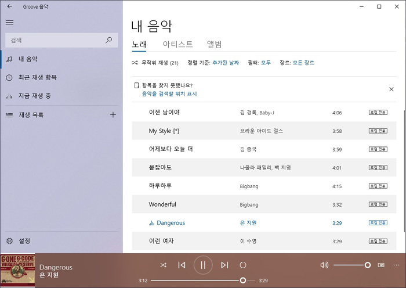Open mini player view icon
Image resolution: width=406 pixels, height=288 pixels.
[381, 265]
